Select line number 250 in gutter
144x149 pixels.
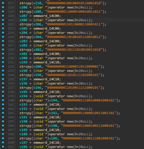coord(11,143)
